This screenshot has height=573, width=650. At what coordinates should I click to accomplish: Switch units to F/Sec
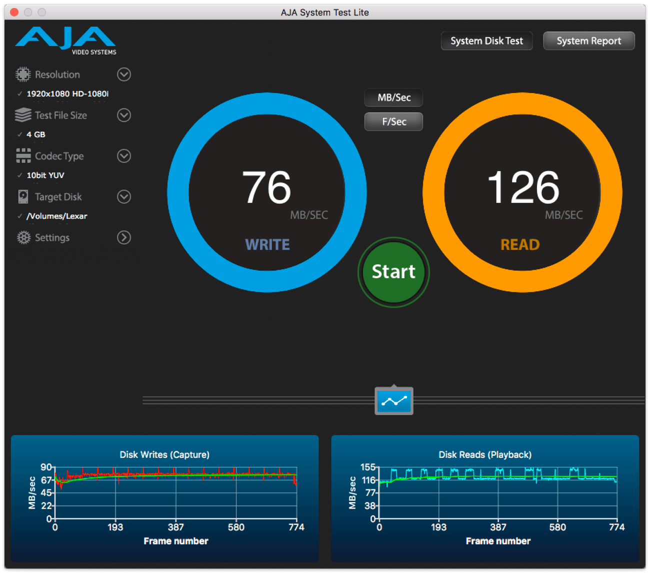pyautogui.click(x=394, y=122)
